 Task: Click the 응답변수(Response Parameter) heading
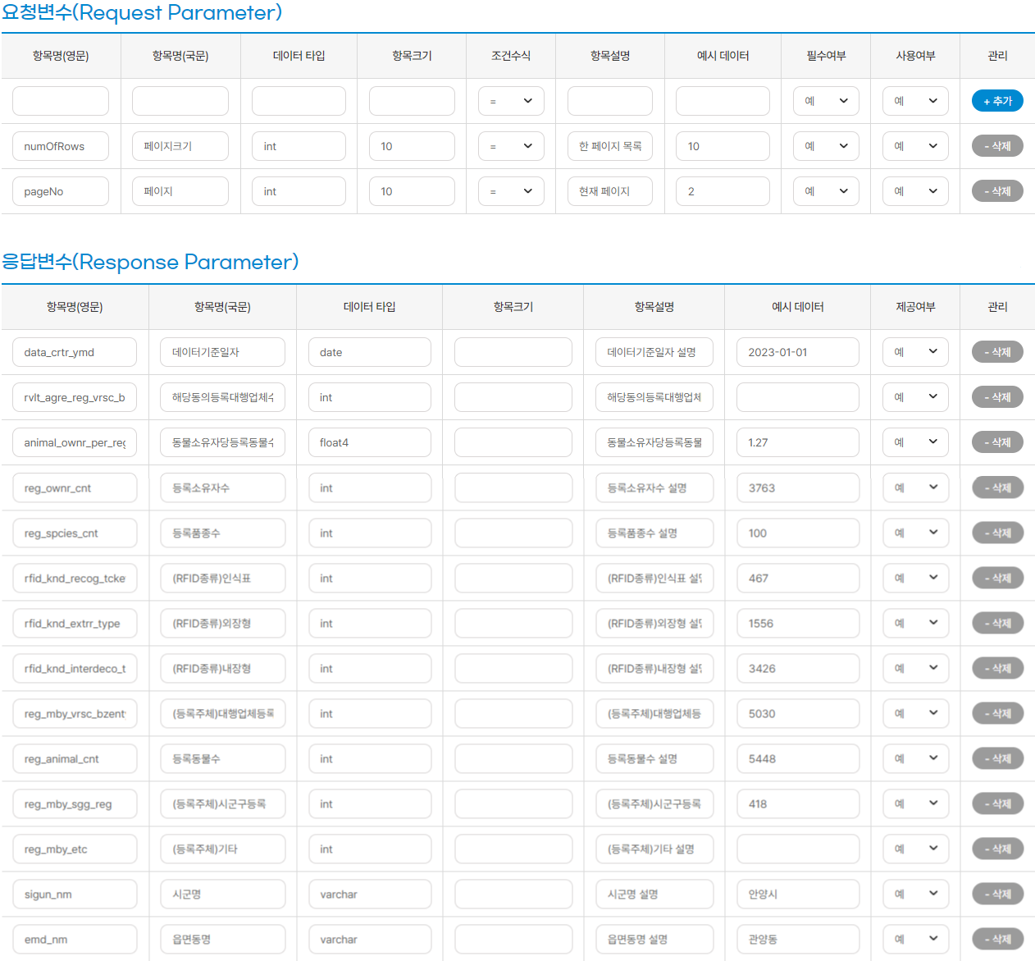click(x=150, y=262)
